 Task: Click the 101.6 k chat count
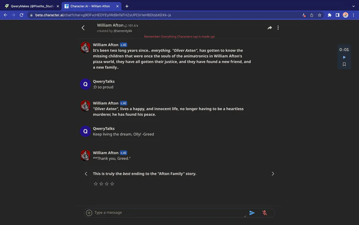(131, 26)
